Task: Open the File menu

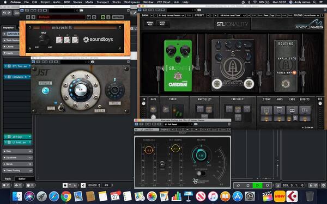Action: pyautogui.click(x=27, y=2)
